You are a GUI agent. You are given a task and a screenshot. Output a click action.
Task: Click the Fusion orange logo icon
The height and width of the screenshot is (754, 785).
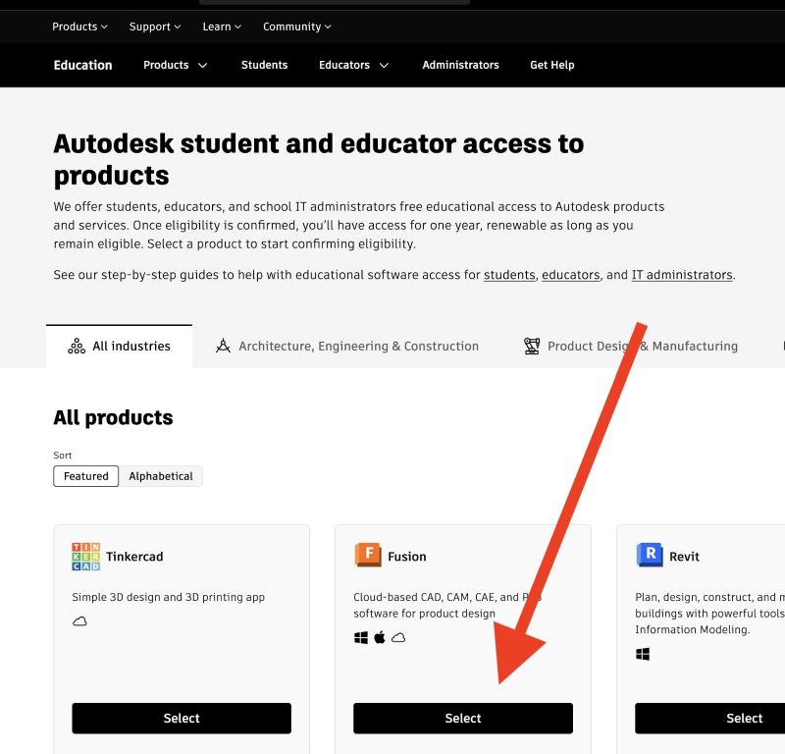[x=368, y=555]
